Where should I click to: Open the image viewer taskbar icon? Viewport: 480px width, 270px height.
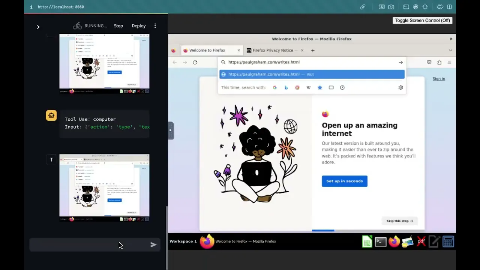coord(408,241)
